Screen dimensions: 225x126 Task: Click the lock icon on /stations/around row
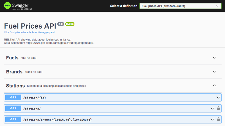(218, 119)
